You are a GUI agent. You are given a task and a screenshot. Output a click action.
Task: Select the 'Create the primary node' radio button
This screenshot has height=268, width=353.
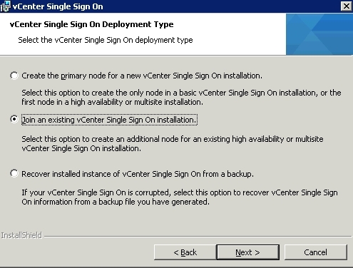pyautogui.click(x=14, y=76)
